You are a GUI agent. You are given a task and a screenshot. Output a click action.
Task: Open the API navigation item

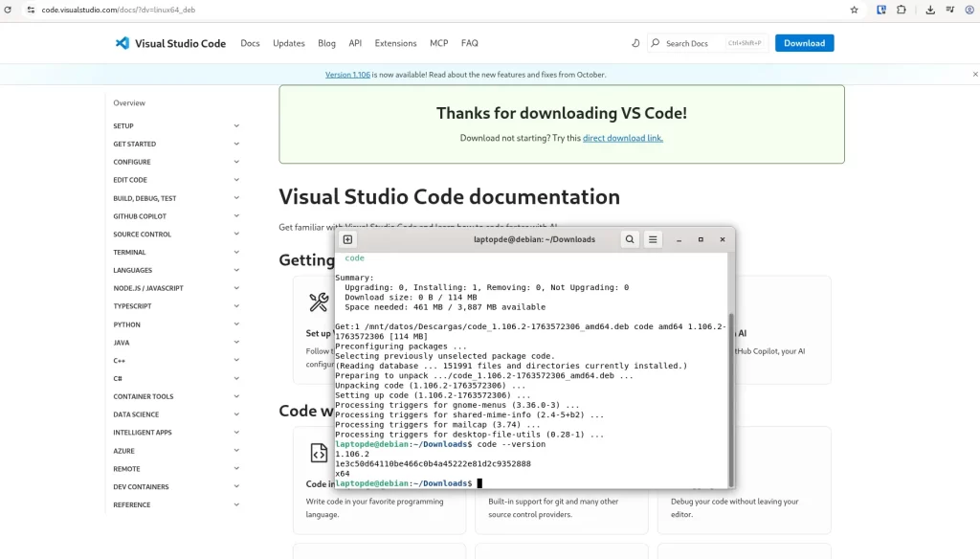coord(355,43)
